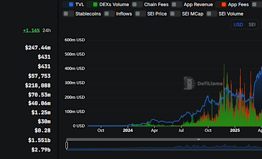Toggle the TVL chart series
Screen dimensions: 262x159
68,4
